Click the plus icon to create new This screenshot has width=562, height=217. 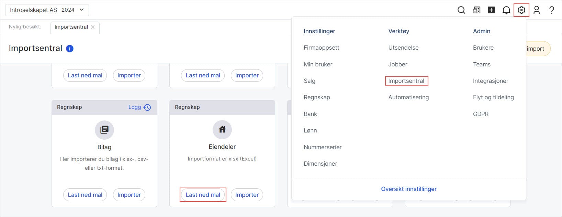pyautogui.click(x=491, y=10)
